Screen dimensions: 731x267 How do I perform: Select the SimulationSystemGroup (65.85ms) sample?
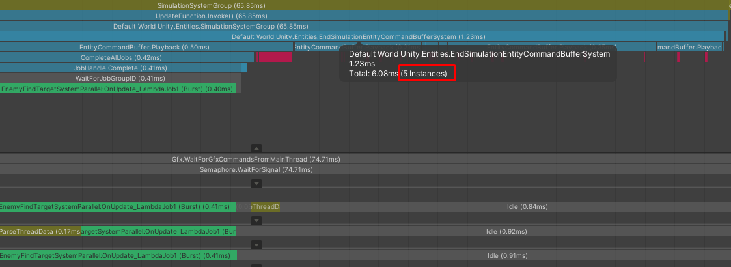coord(364,5)
